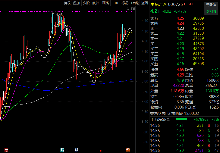Switch to 多股 multi-stock view
Screen dimensions: 220x153
pyautogui.click(x=86, y=3)
